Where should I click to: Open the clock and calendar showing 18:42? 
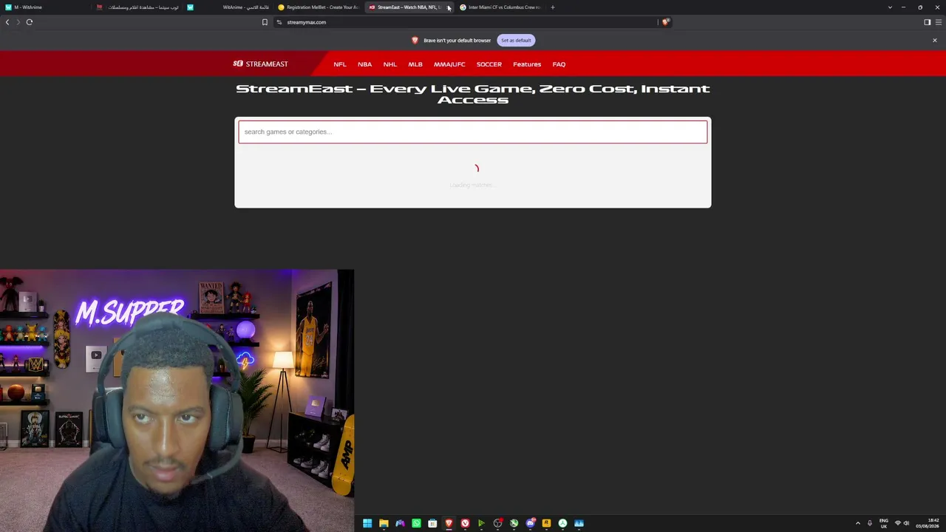(x=928, y=523)
